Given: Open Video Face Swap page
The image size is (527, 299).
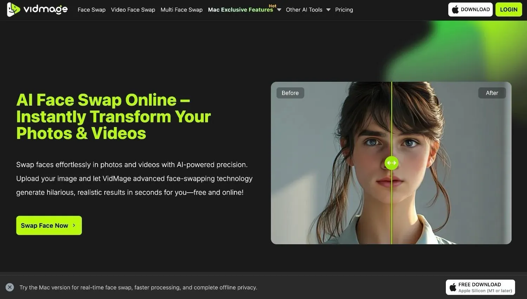Looking at the screenshot, I should pyautogui.click(x=133, y=10).
